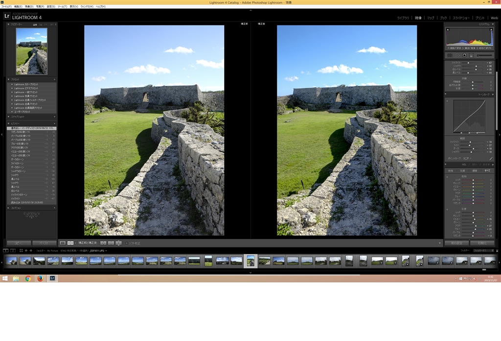Select the adjustment brush tool
The image size is (501, 341).
[484, 55]
